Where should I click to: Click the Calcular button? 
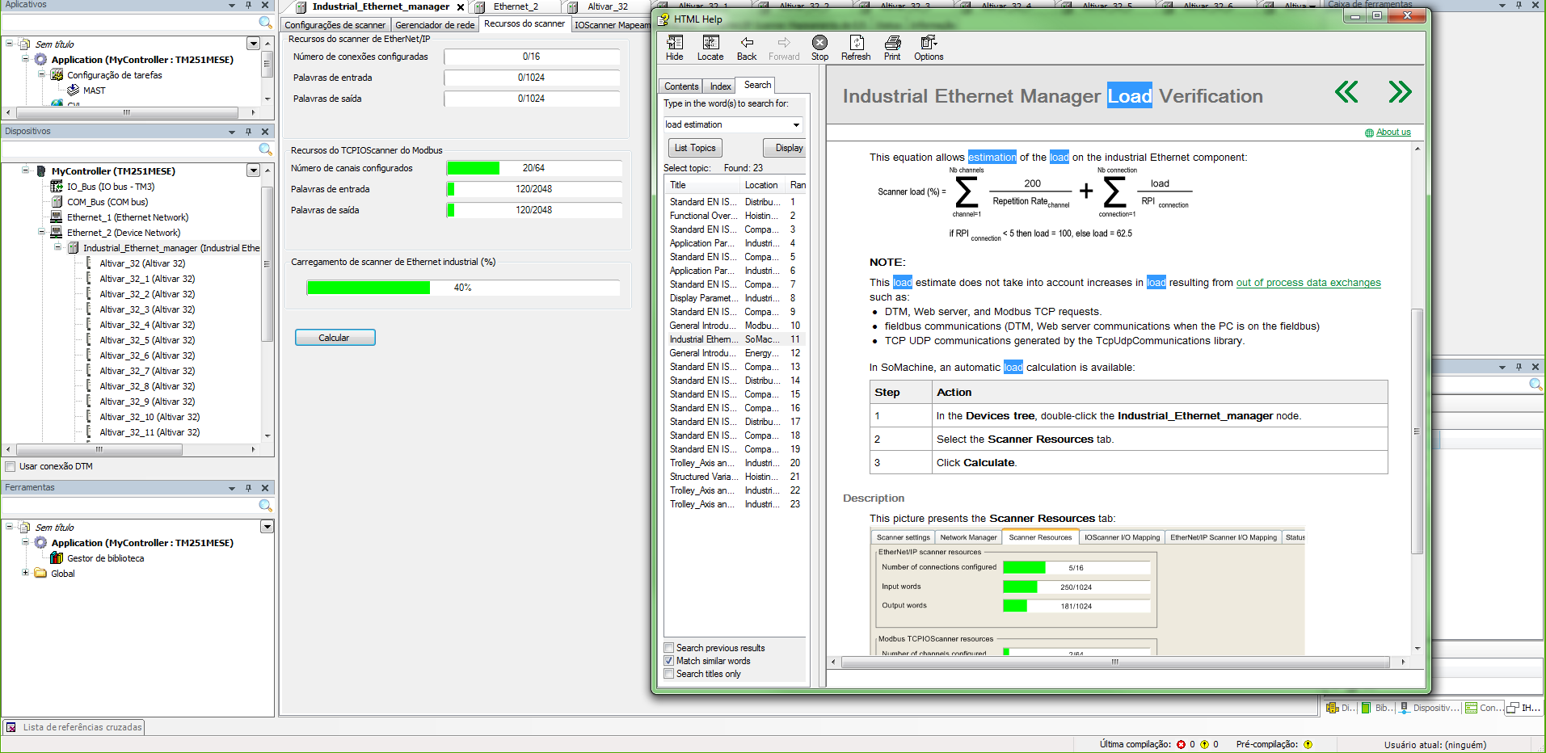pos(335,338)
